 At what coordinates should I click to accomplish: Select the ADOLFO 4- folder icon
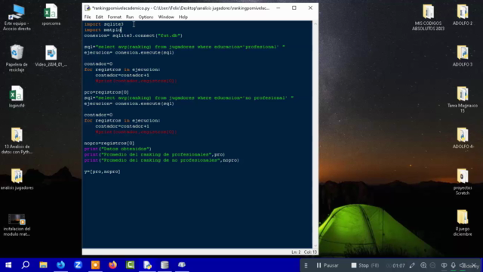(463, 138)
